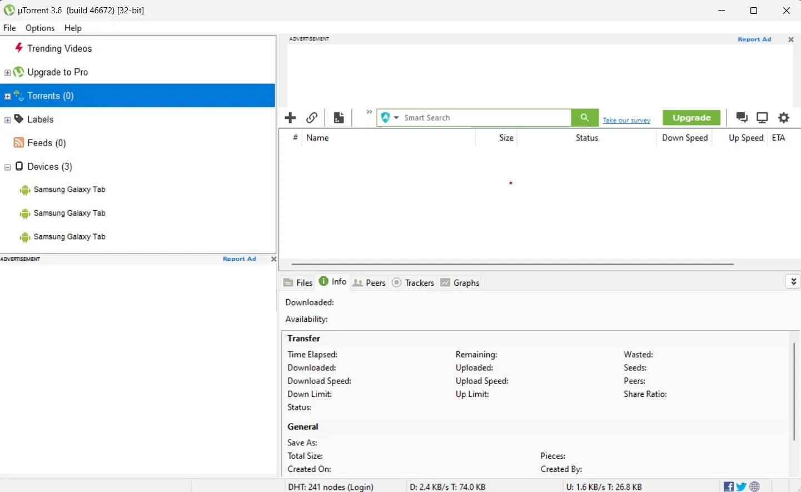Open Feeds (0) in the sidebar
The width and height of the screenshot is (801, 492).
point(47,143)
